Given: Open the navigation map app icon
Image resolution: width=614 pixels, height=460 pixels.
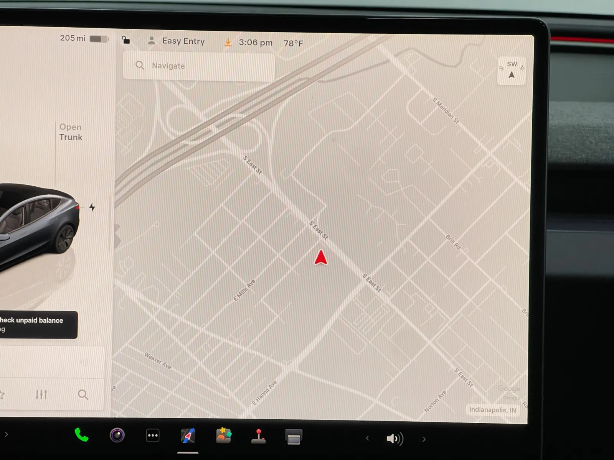Looking at the screenshot, I should click(188, 436).
